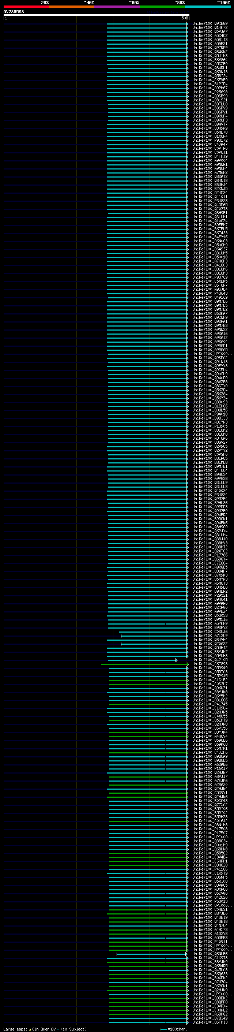Image resolution: width=234 pixels, height=1032 pixels.
Task: Select hit label UniRef100_A5YKH8
Action: (210, 656)
